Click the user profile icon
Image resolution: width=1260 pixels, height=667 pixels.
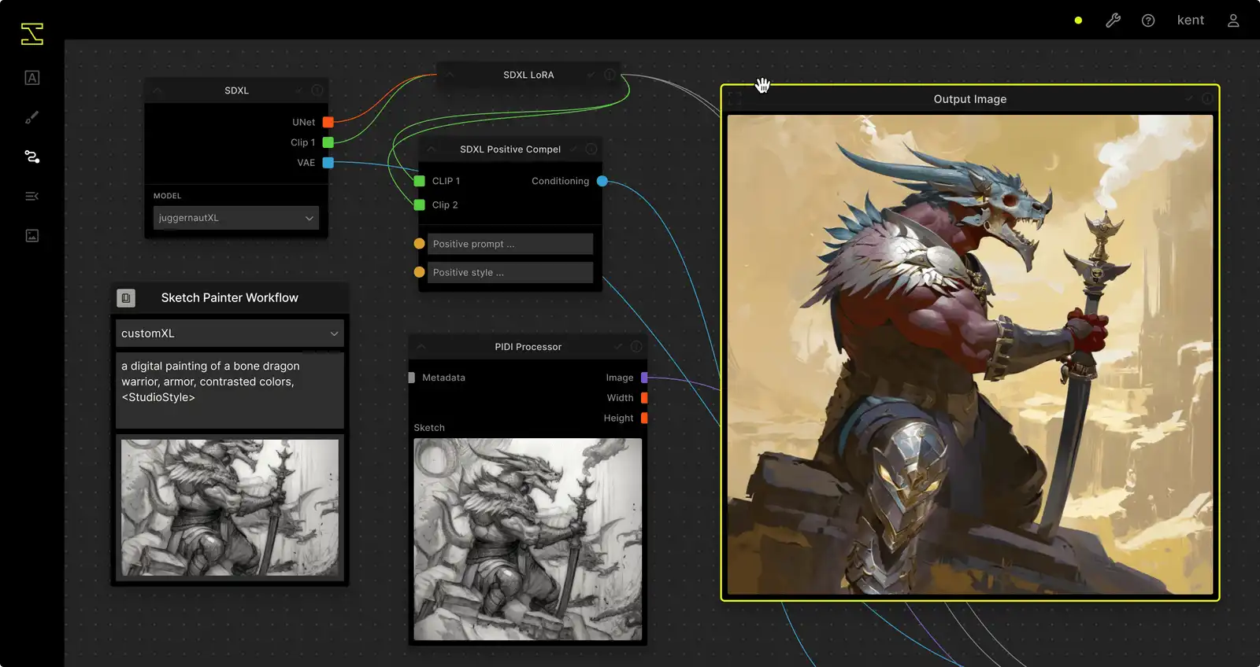click(1233, 20)
